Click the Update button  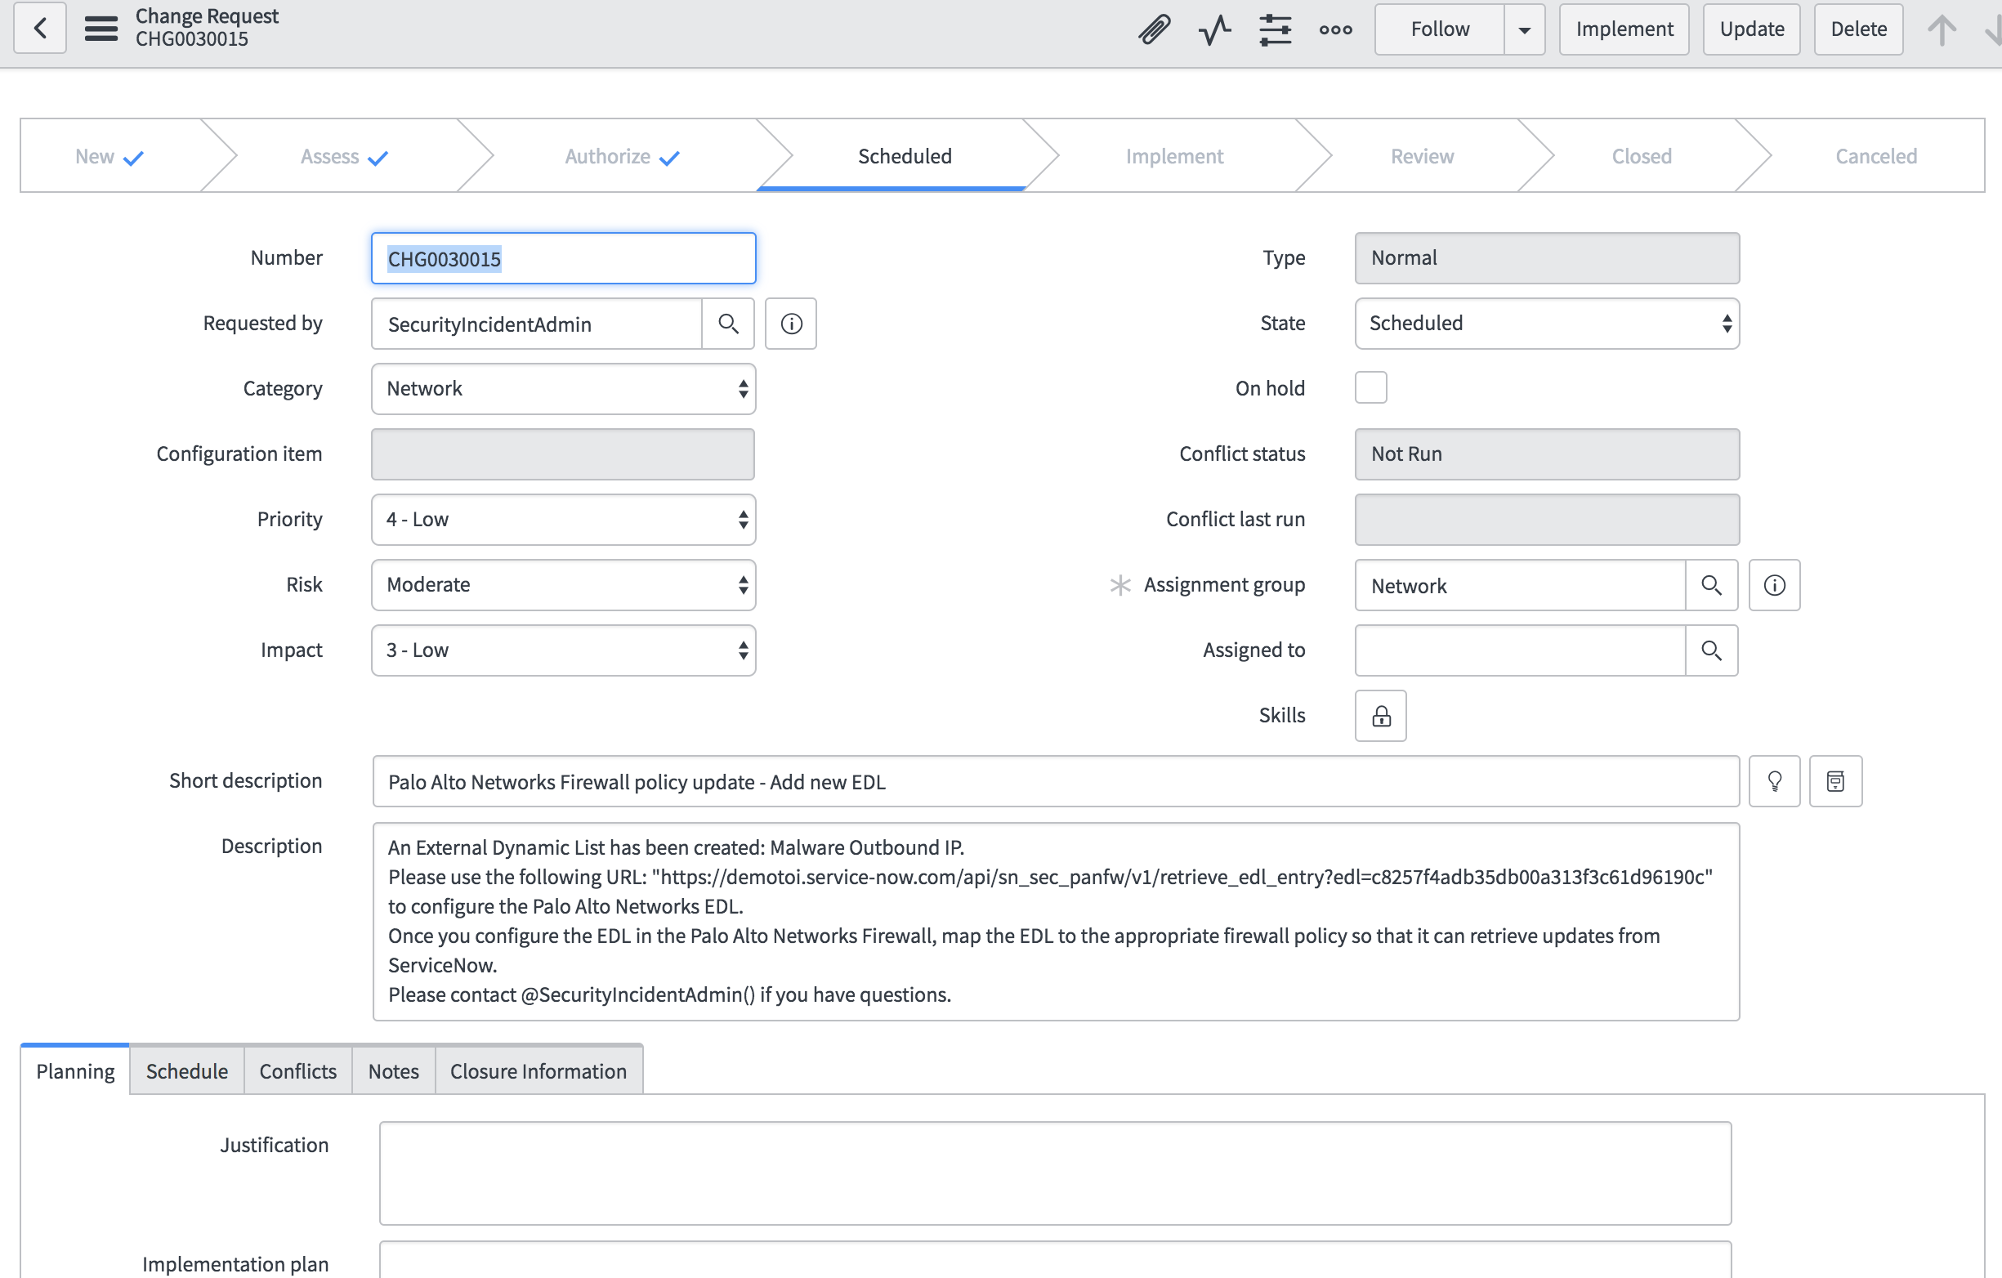click(x=1752, y=29)
